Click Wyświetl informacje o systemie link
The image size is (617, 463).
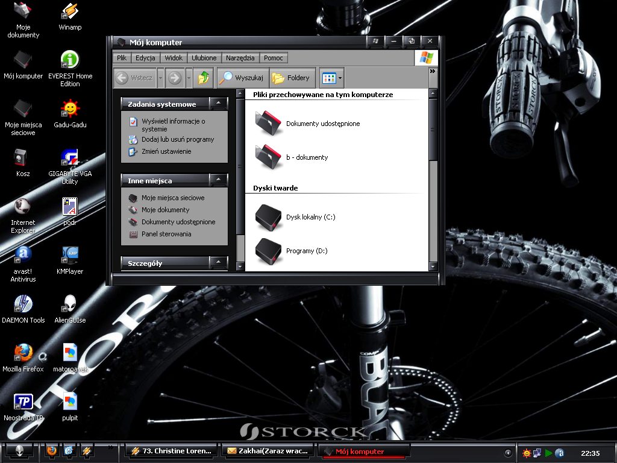[x=173, y=125]
